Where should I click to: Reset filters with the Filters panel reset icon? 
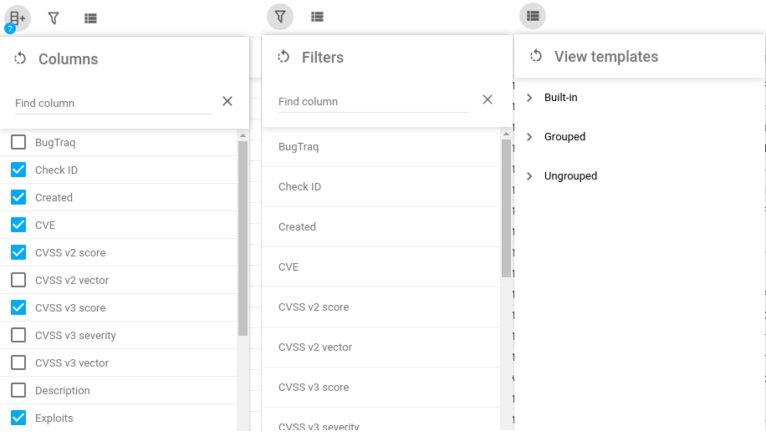pyautogui.click(x=283, y=57)
